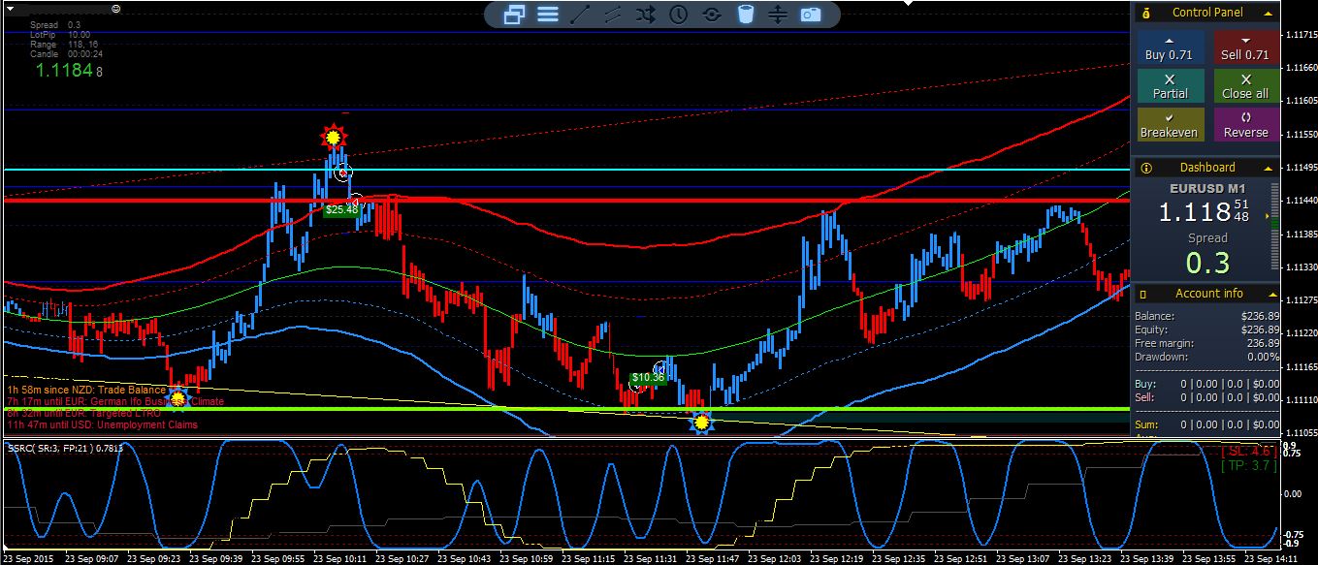This screenshot has height=565, width=1318.
Task: Click the overlapping windows icon in top toolbar
Action: pos(514,15)
